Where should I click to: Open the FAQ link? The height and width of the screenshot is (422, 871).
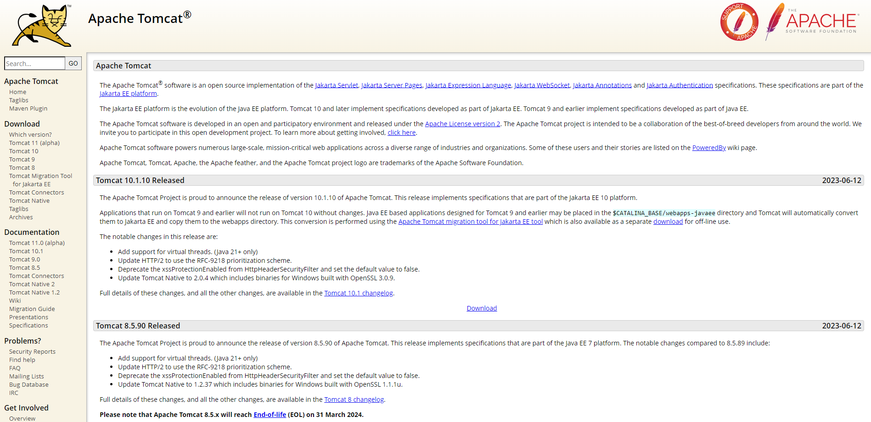15,368
